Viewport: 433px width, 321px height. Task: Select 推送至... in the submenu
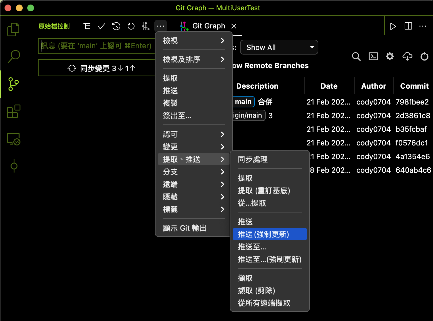tap(270, 247)
